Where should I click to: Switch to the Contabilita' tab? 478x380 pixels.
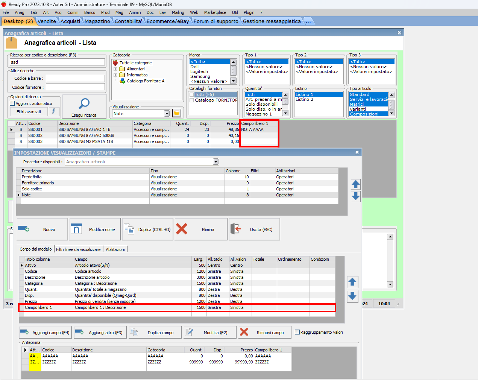(x=129, y=21)
